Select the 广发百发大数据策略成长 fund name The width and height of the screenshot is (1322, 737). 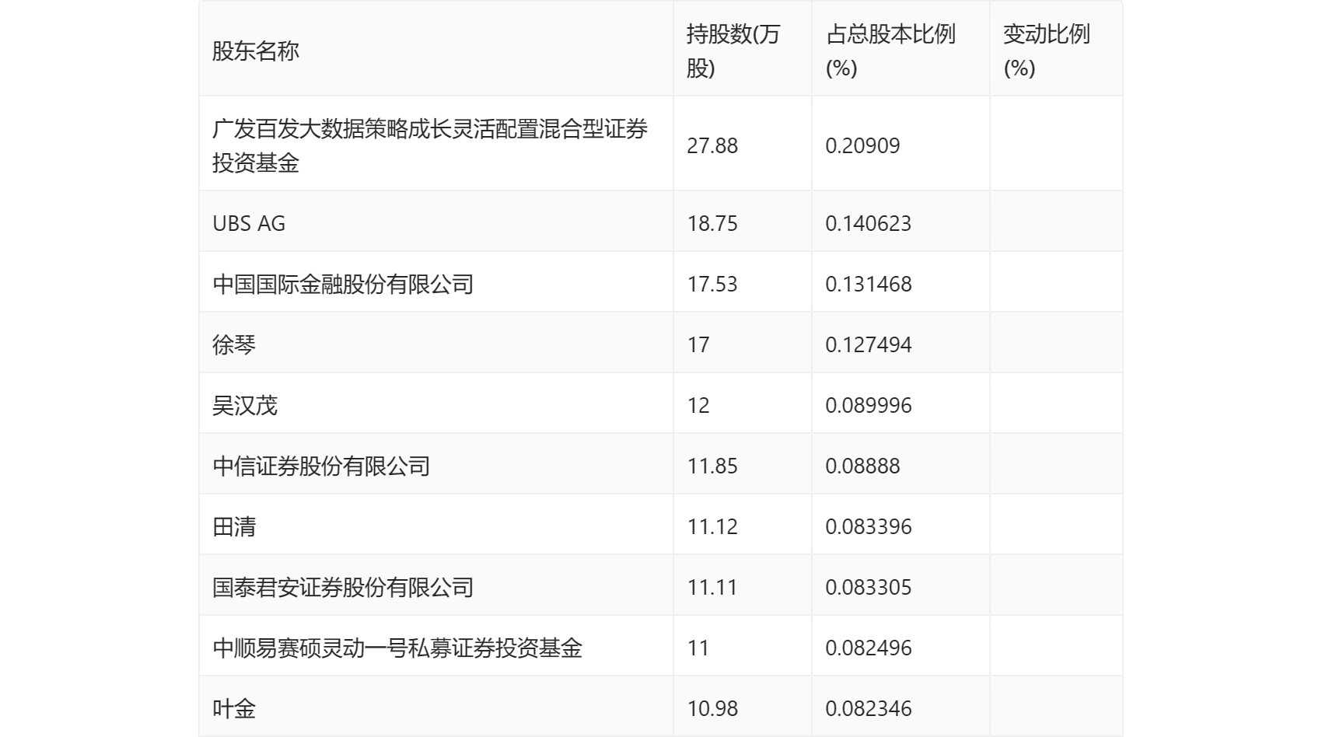pyautogui.click(x=429, y=145)
